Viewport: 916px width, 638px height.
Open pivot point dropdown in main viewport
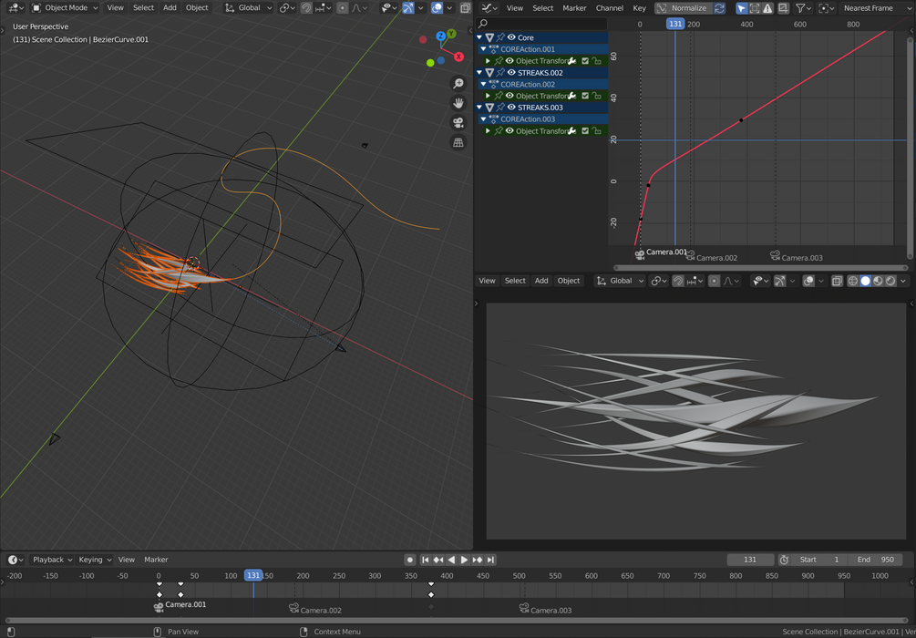coord(287,7)
